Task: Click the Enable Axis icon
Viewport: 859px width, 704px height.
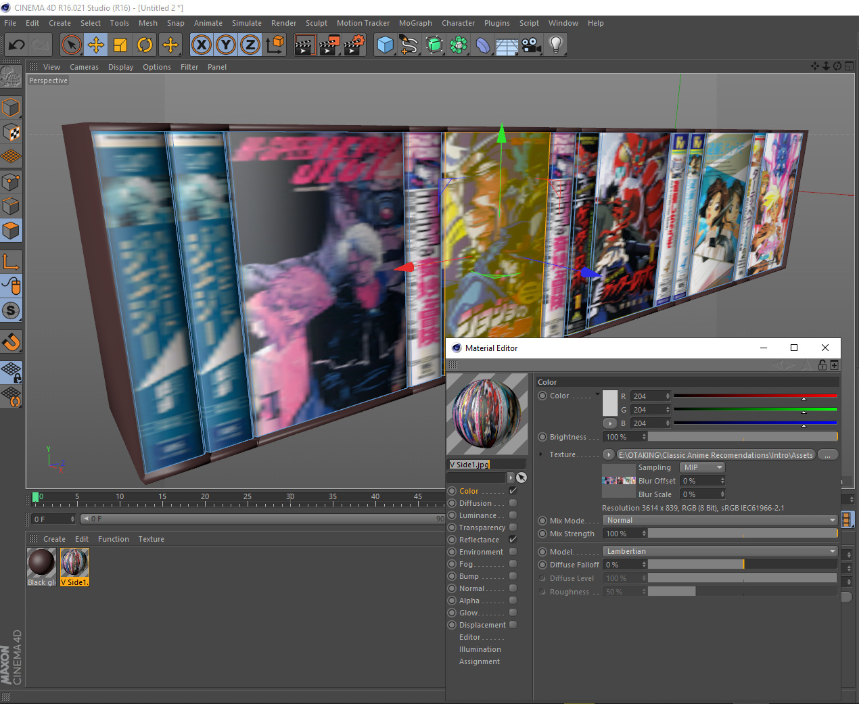Action: coord(11,261)
